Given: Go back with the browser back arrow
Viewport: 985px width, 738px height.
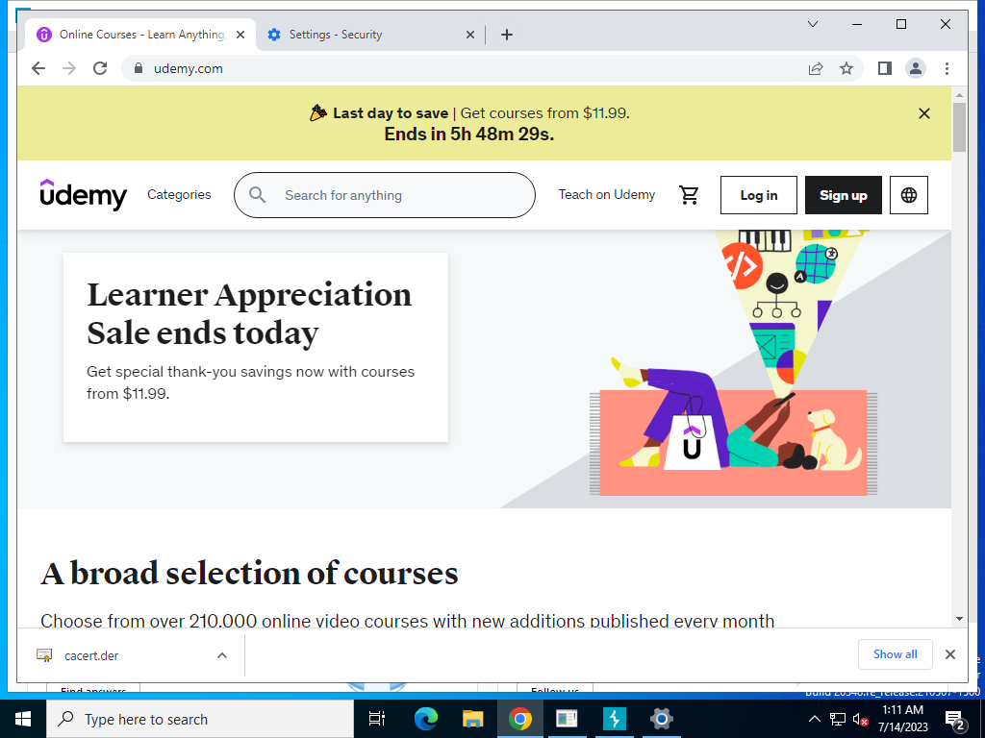Looking at the screenshot, I should point(38,68).
